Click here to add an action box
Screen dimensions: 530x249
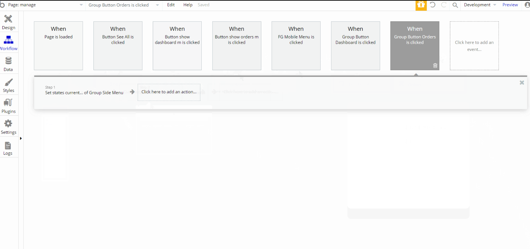click(x=169, y=92)
